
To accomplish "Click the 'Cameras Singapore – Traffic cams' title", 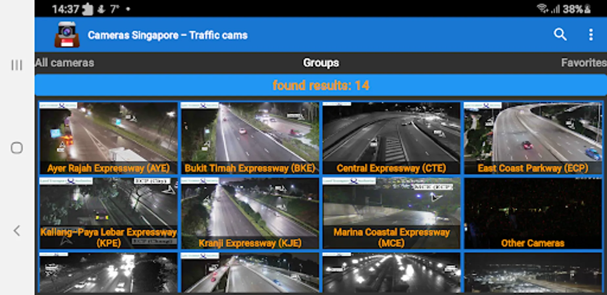I will click(x=168, y=35).
